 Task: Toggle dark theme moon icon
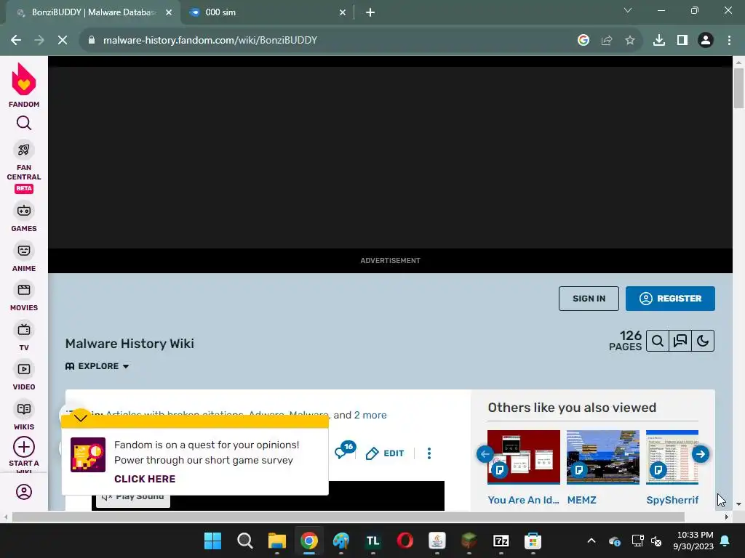tap(703, 341)
